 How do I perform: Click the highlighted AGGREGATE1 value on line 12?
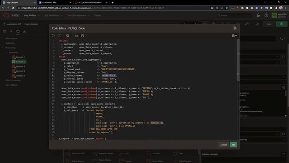[x=109, y=76]
